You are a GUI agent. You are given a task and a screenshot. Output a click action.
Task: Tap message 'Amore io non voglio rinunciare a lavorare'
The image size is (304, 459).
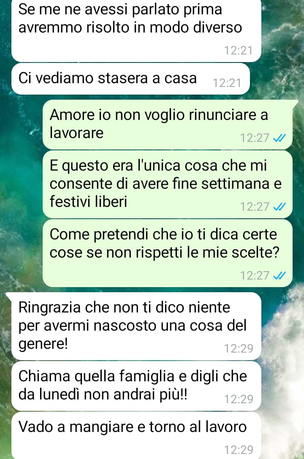click(167, 125)
